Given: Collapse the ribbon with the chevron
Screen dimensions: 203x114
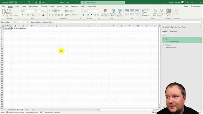Looking at the screenshot, I should [x=201, y=19].
